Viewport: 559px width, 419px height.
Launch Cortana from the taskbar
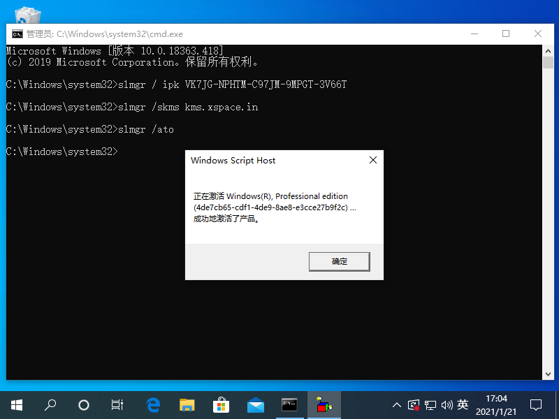click(84, 404)
